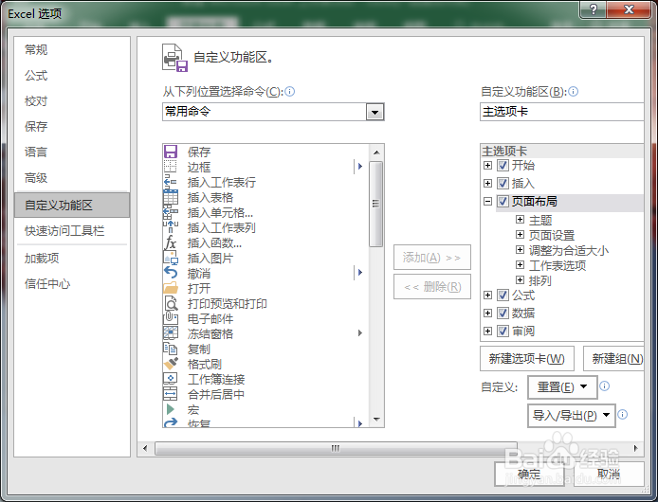Image resolution: width=658 pixels, height=502 pixels.
Task: Click the 插入工作表列 command icon
Action: click(171, 227)
